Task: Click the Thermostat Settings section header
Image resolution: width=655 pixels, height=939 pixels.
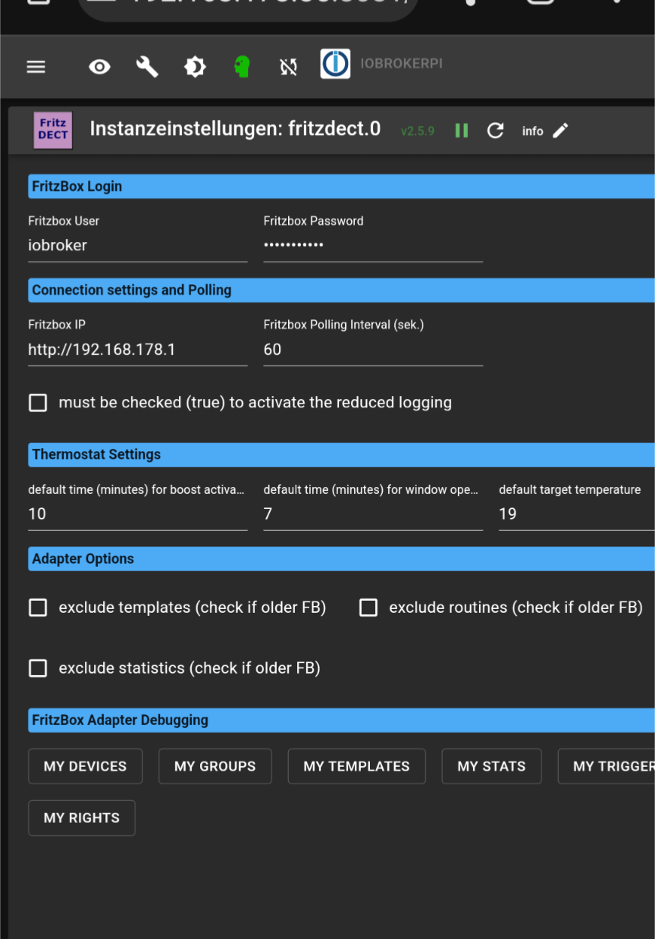Action: (x=341, y=455)
